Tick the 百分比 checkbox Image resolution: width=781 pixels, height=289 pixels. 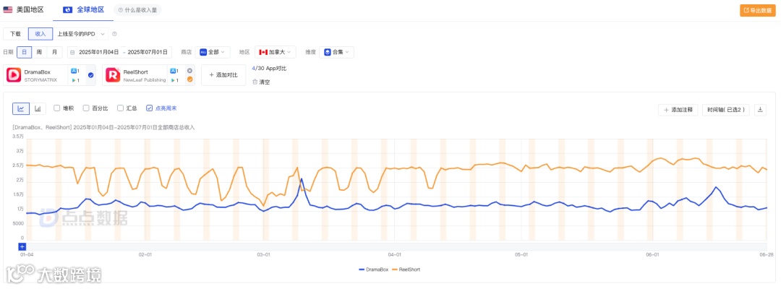coord(86,108)
